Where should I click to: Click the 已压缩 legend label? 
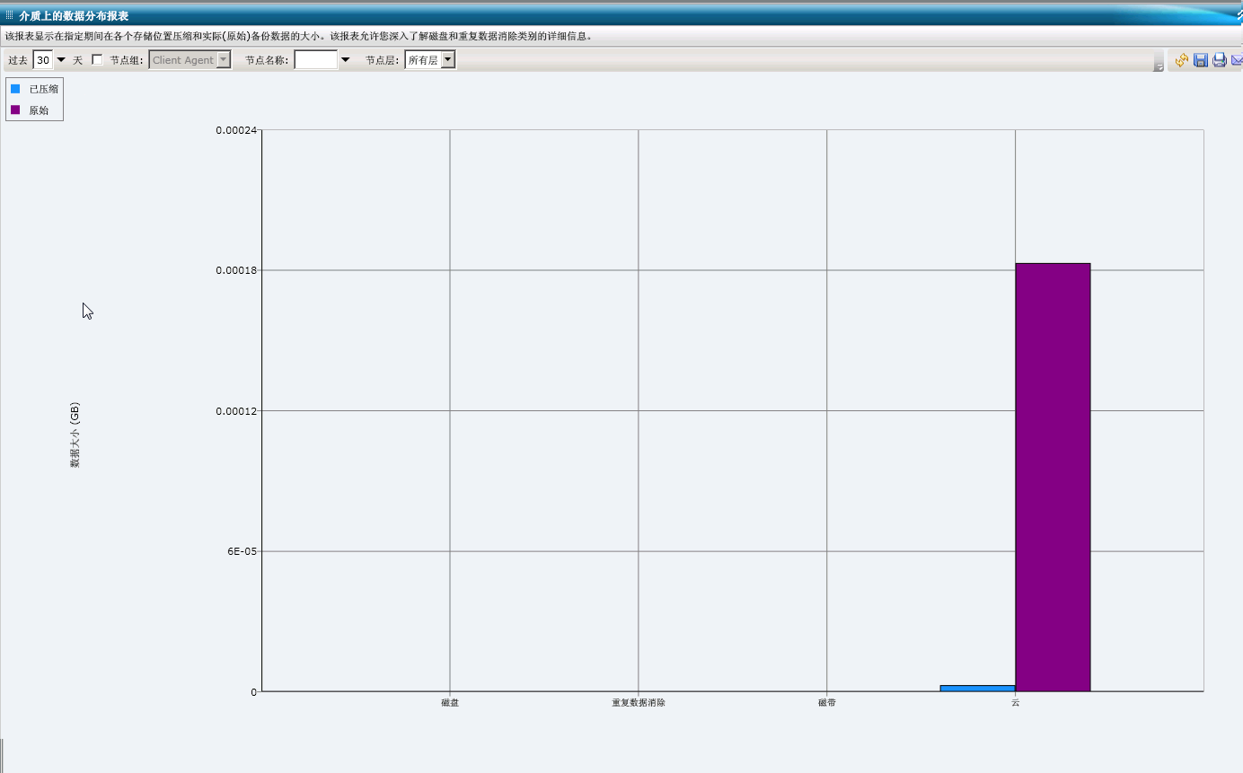[44, 89]
